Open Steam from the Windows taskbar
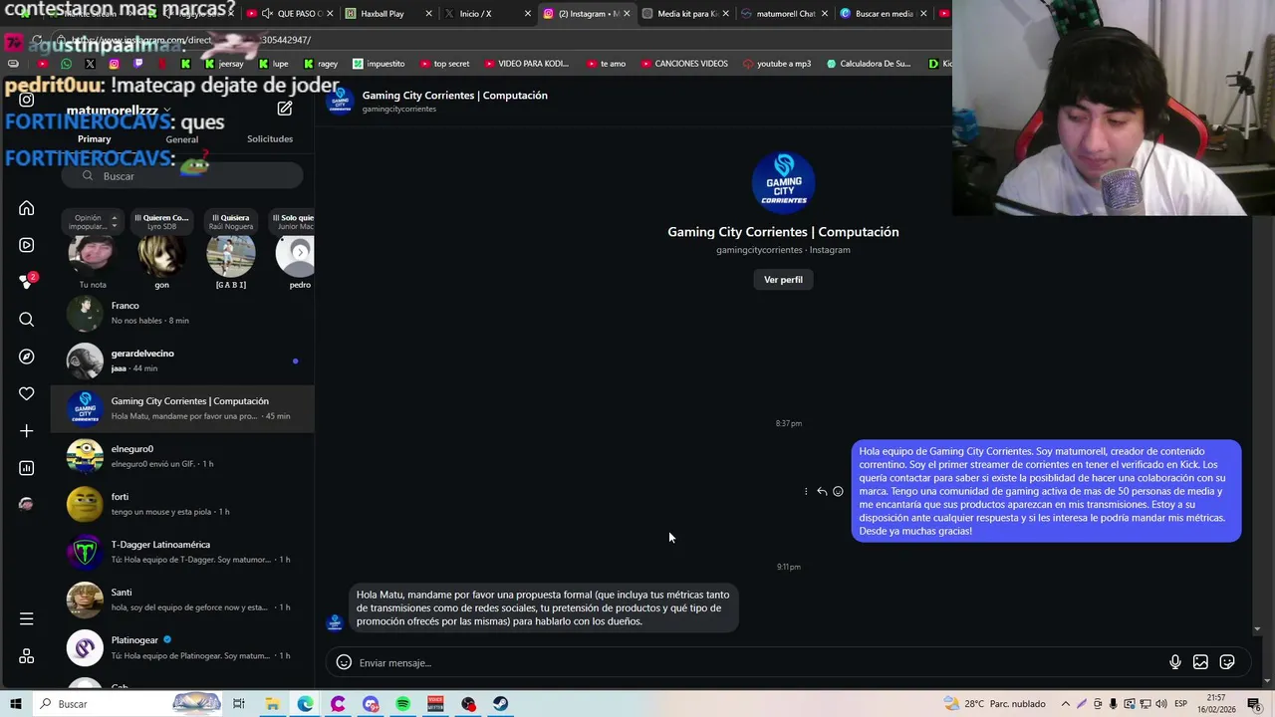 point(501,704)
